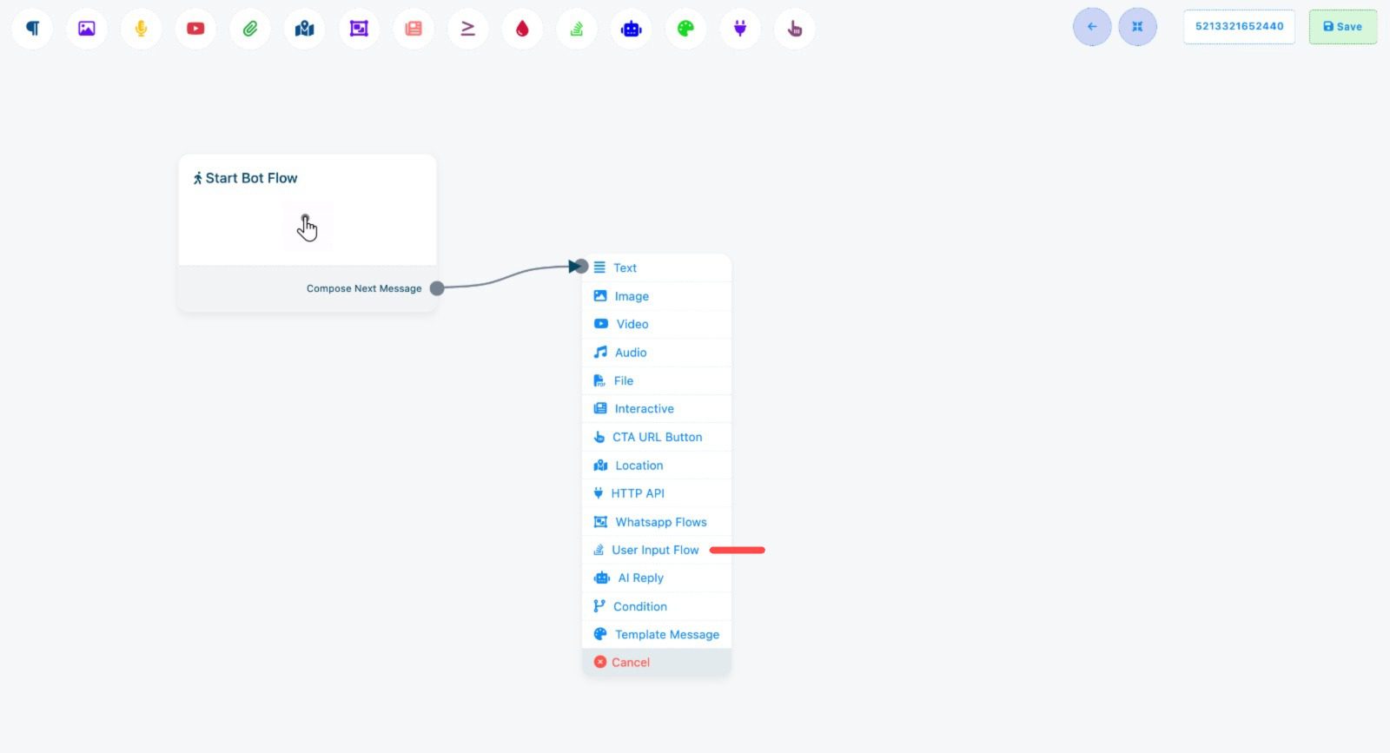The width and height of the screenshot is (1390, 753).
Task: Click the back arrow button
Action: (x=1092, y=27)
